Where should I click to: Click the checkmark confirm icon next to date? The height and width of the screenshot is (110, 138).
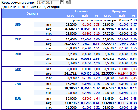coord(68,2)
